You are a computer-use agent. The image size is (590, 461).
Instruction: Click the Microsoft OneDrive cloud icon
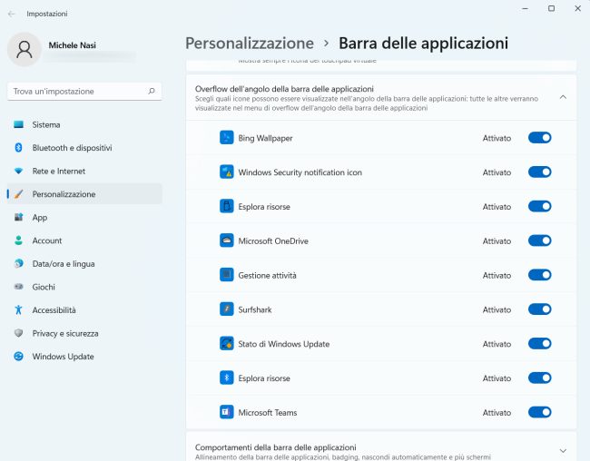pos(227,240)
